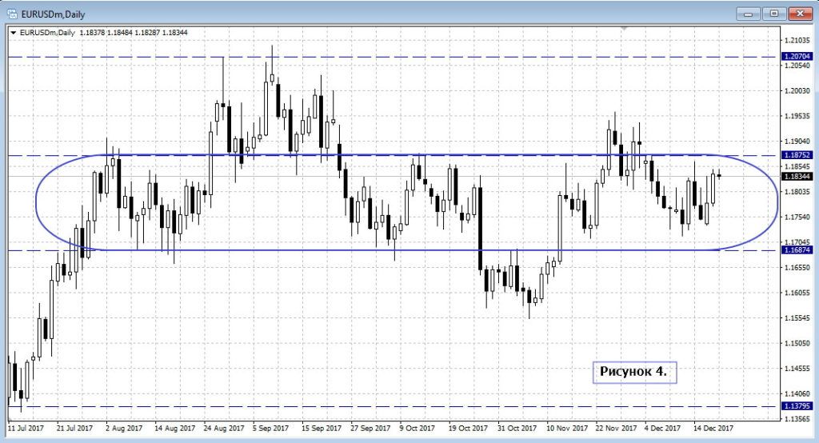Select the "Рисунок 4." text label
This screenshot has height=443, width=819.
[x=633, y=372]
